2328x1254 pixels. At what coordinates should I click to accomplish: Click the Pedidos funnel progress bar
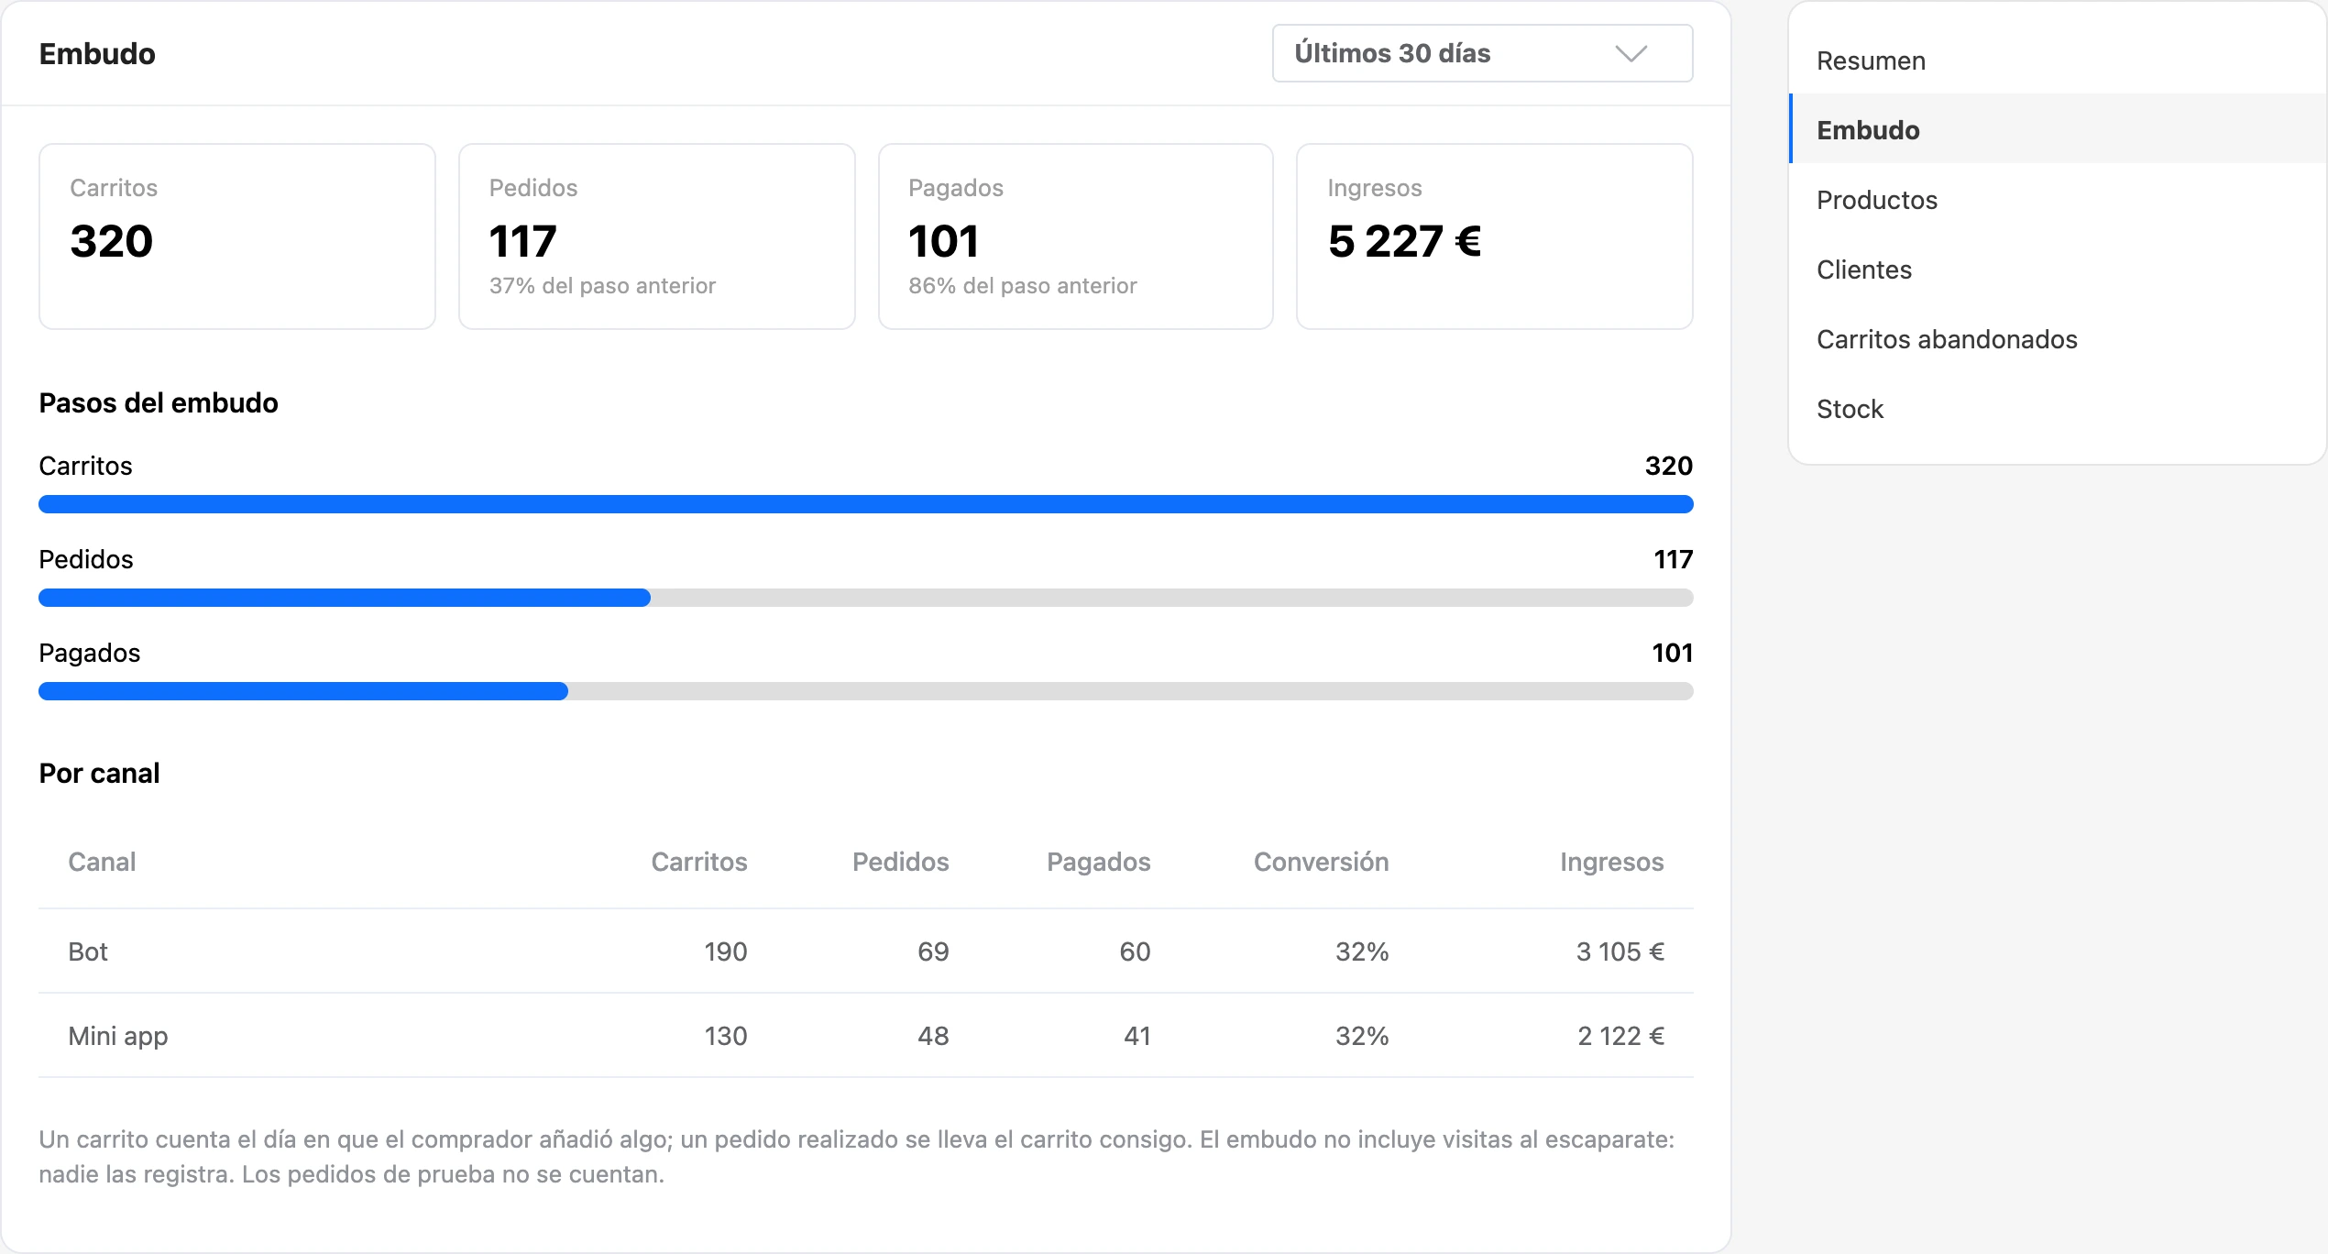tap(866, 598)
